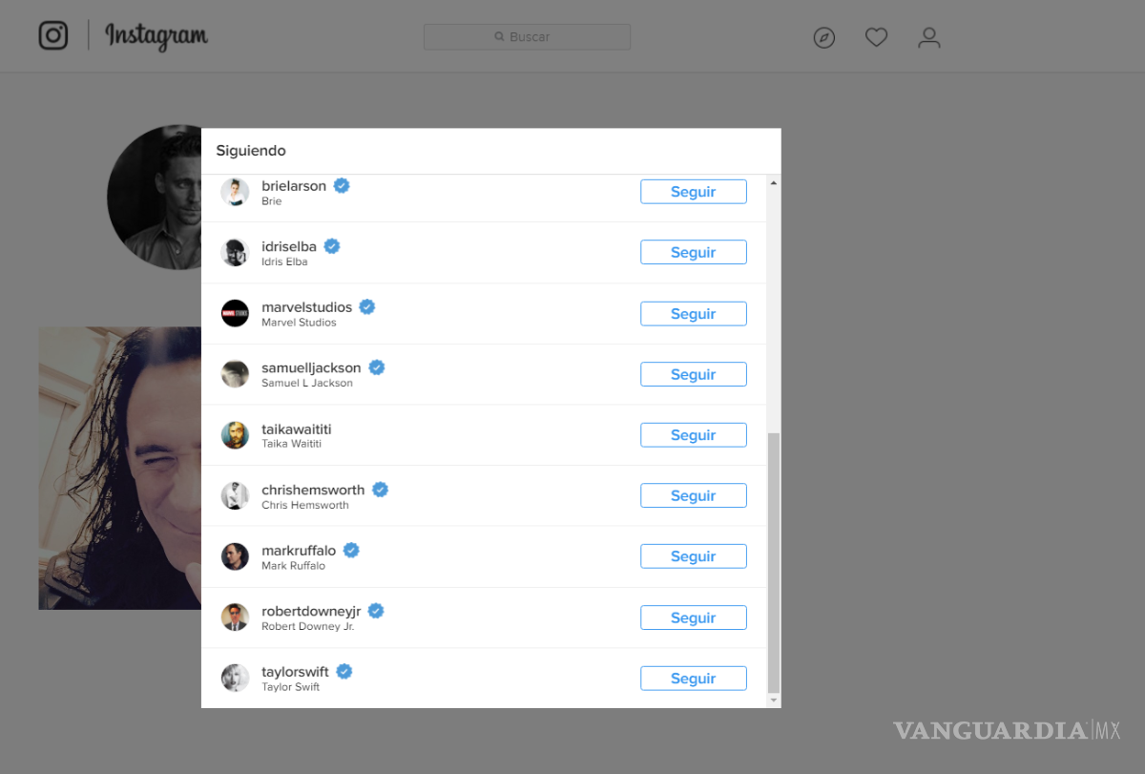Click the marvelstudios avatar thumbnail
The width and height of the screenshot is (1145, 774).
pyautogui.click(x=235, y=313)
